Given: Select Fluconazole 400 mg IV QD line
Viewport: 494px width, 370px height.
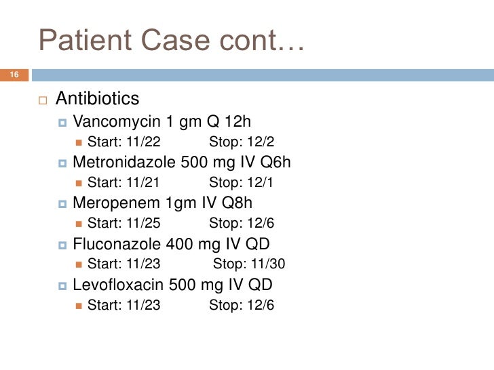Looking at the screenshot, I should click(x=172, y=244).
